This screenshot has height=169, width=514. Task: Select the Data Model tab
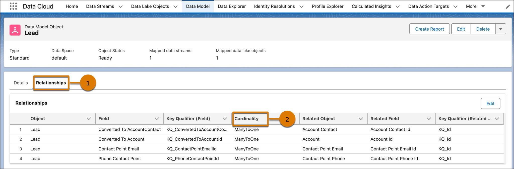click(x=198, y=6)
